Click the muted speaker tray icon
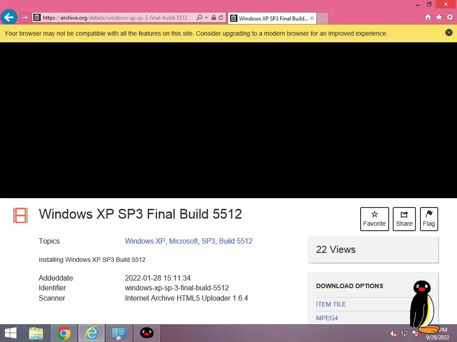This screenshot has height=342, width=457. pyautogui.click(x=394, y=334)
